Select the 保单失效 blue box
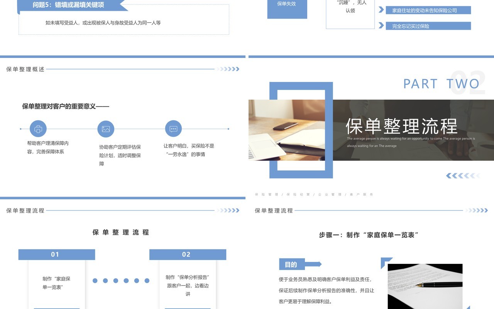494x309 pixels. tap(287, 8)
